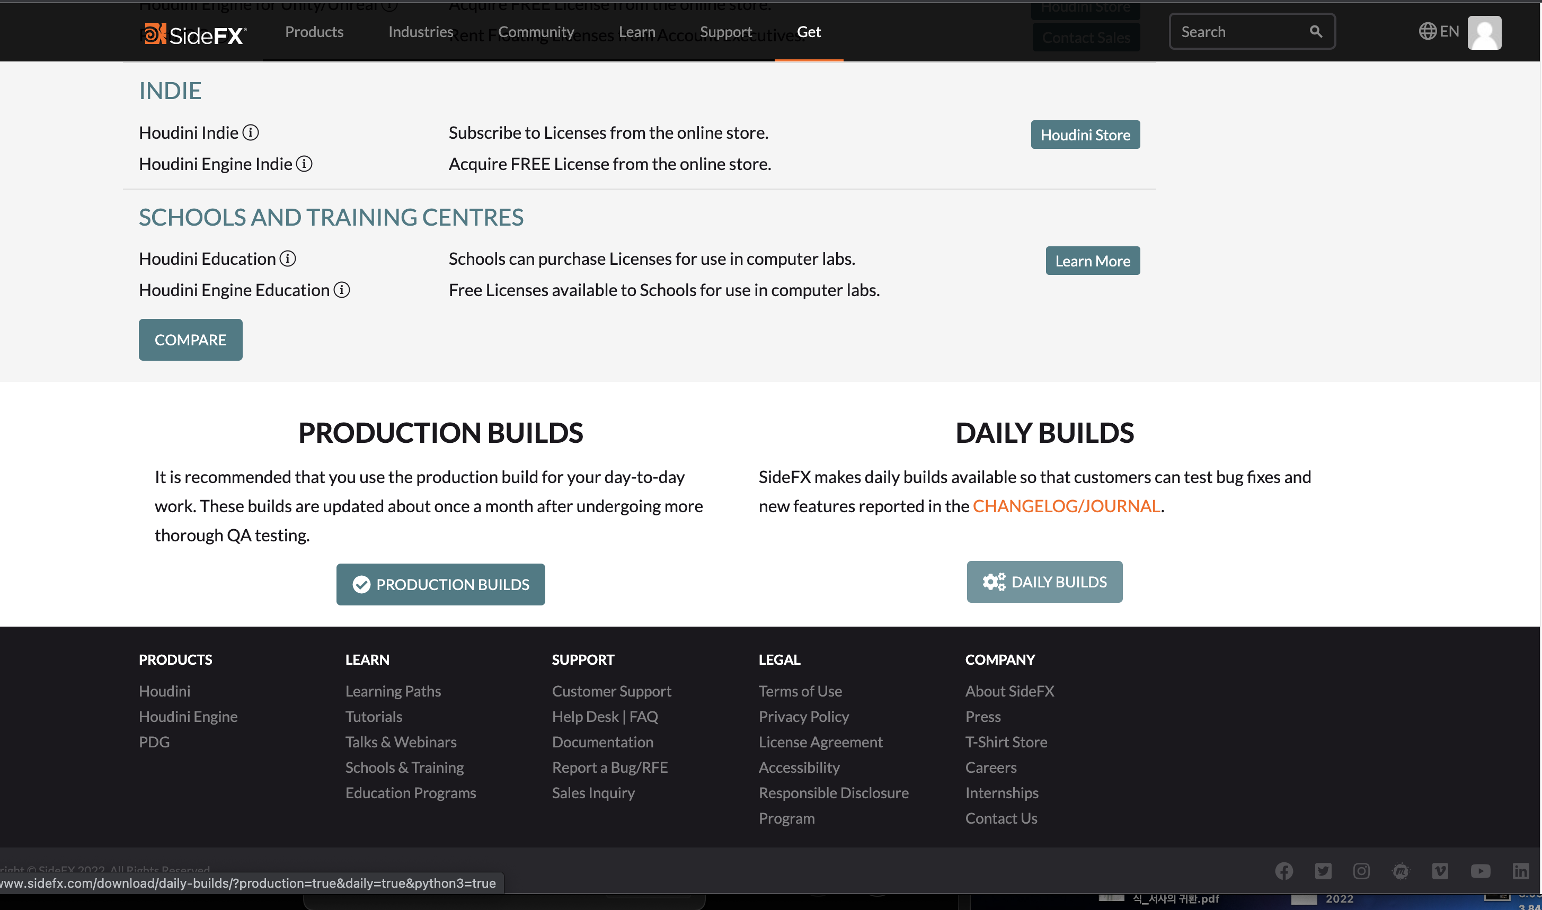Click the Meetup social icon

click(1401, 871)
